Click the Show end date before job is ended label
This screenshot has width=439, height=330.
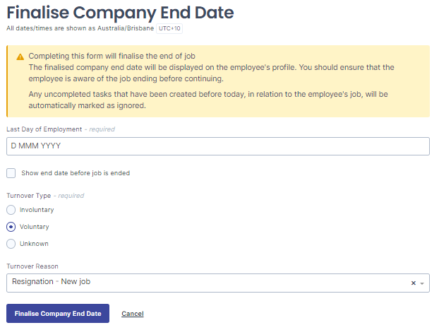[x=76, y=173]
